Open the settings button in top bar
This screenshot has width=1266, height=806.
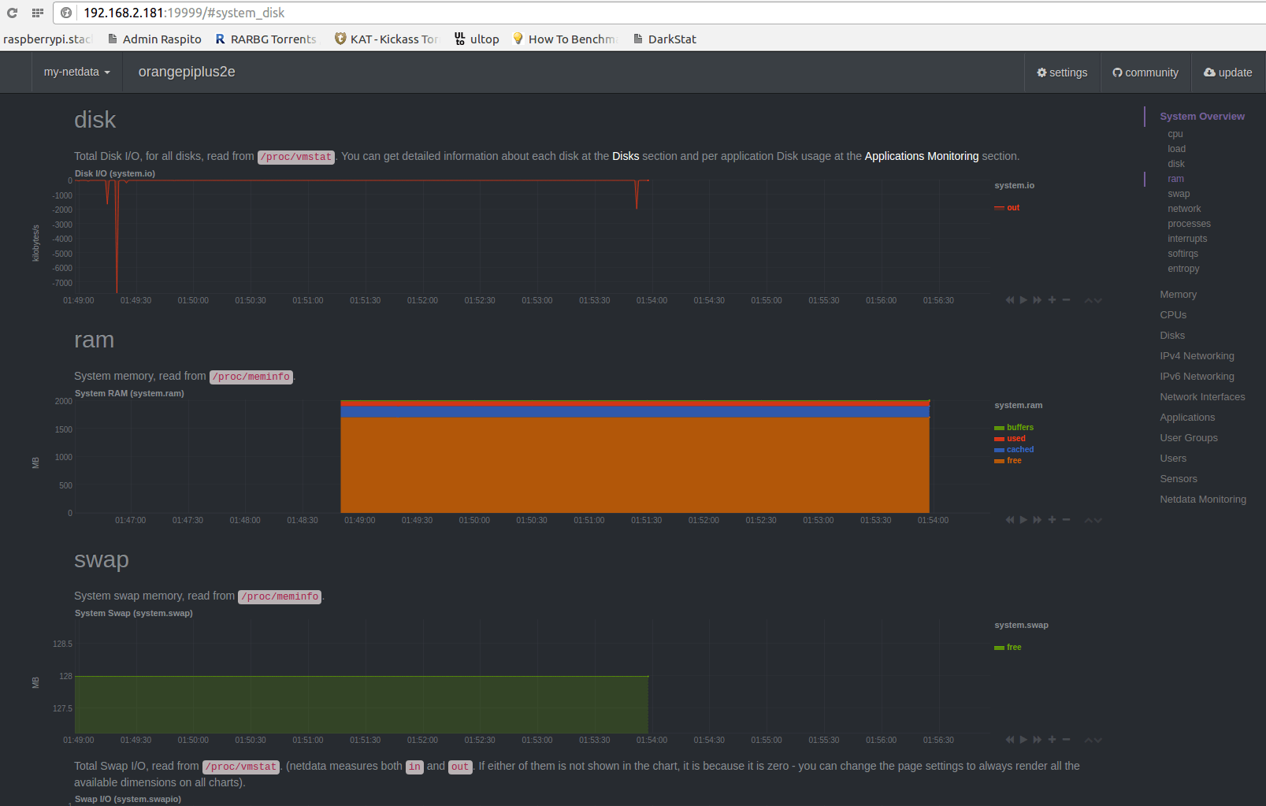pos(1062,72)
